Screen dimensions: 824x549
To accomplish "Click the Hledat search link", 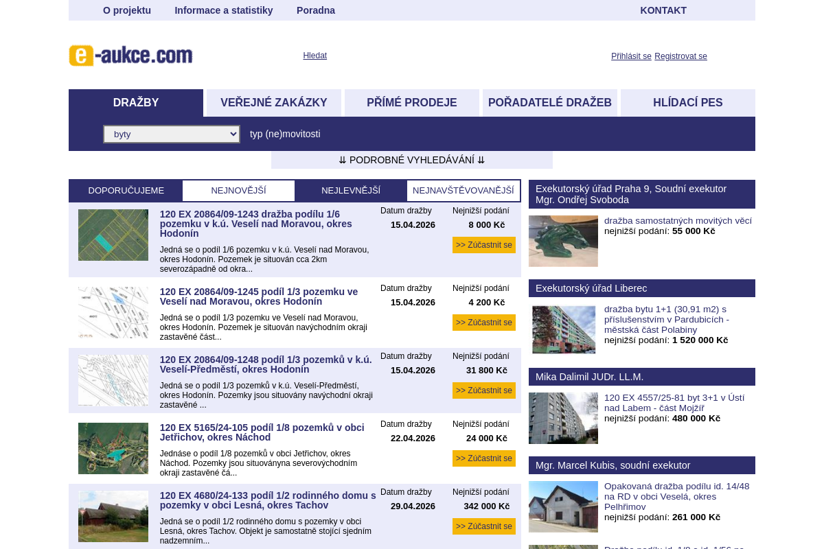I will (x=315, y=56).
